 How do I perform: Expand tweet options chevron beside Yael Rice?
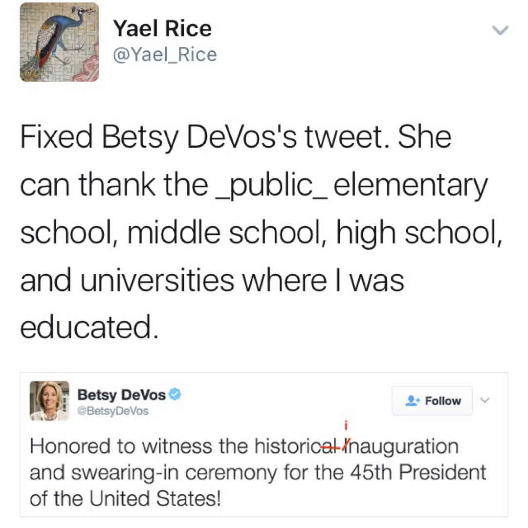(500, 30)
